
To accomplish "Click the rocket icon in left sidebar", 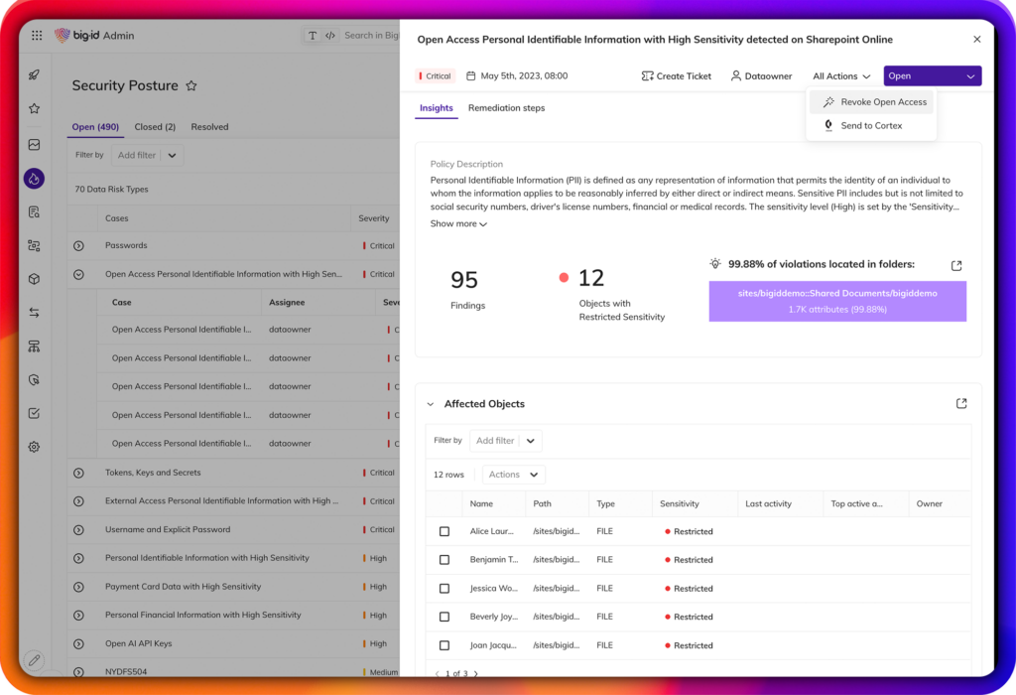I will [35, 74].
